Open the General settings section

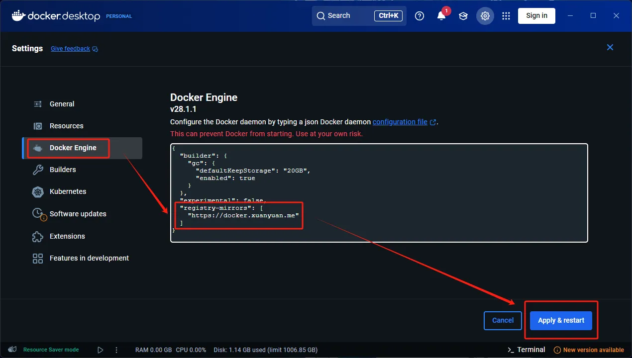click(62, 104)
